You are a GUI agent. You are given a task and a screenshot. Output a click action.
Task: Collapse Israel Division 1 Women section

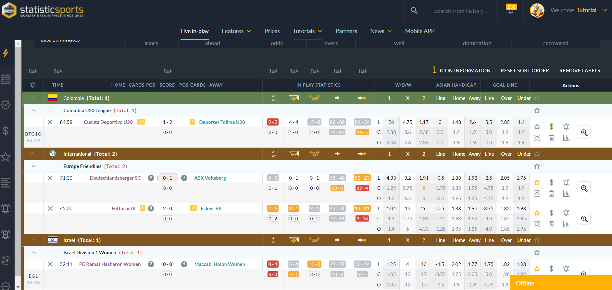pos(34,253)
